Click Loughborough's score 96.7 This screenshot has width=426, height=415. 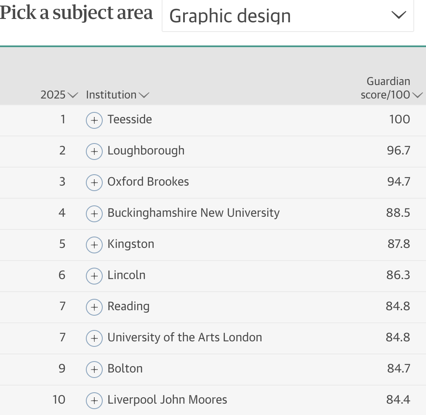[x=399, y=150]
